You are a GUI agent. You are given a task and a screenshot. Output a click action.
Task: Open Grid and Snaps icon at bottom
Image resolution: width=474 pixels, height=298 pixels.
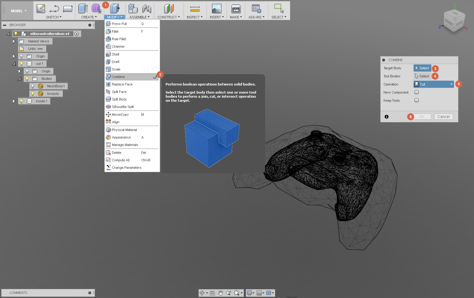[x=259, y=293]
